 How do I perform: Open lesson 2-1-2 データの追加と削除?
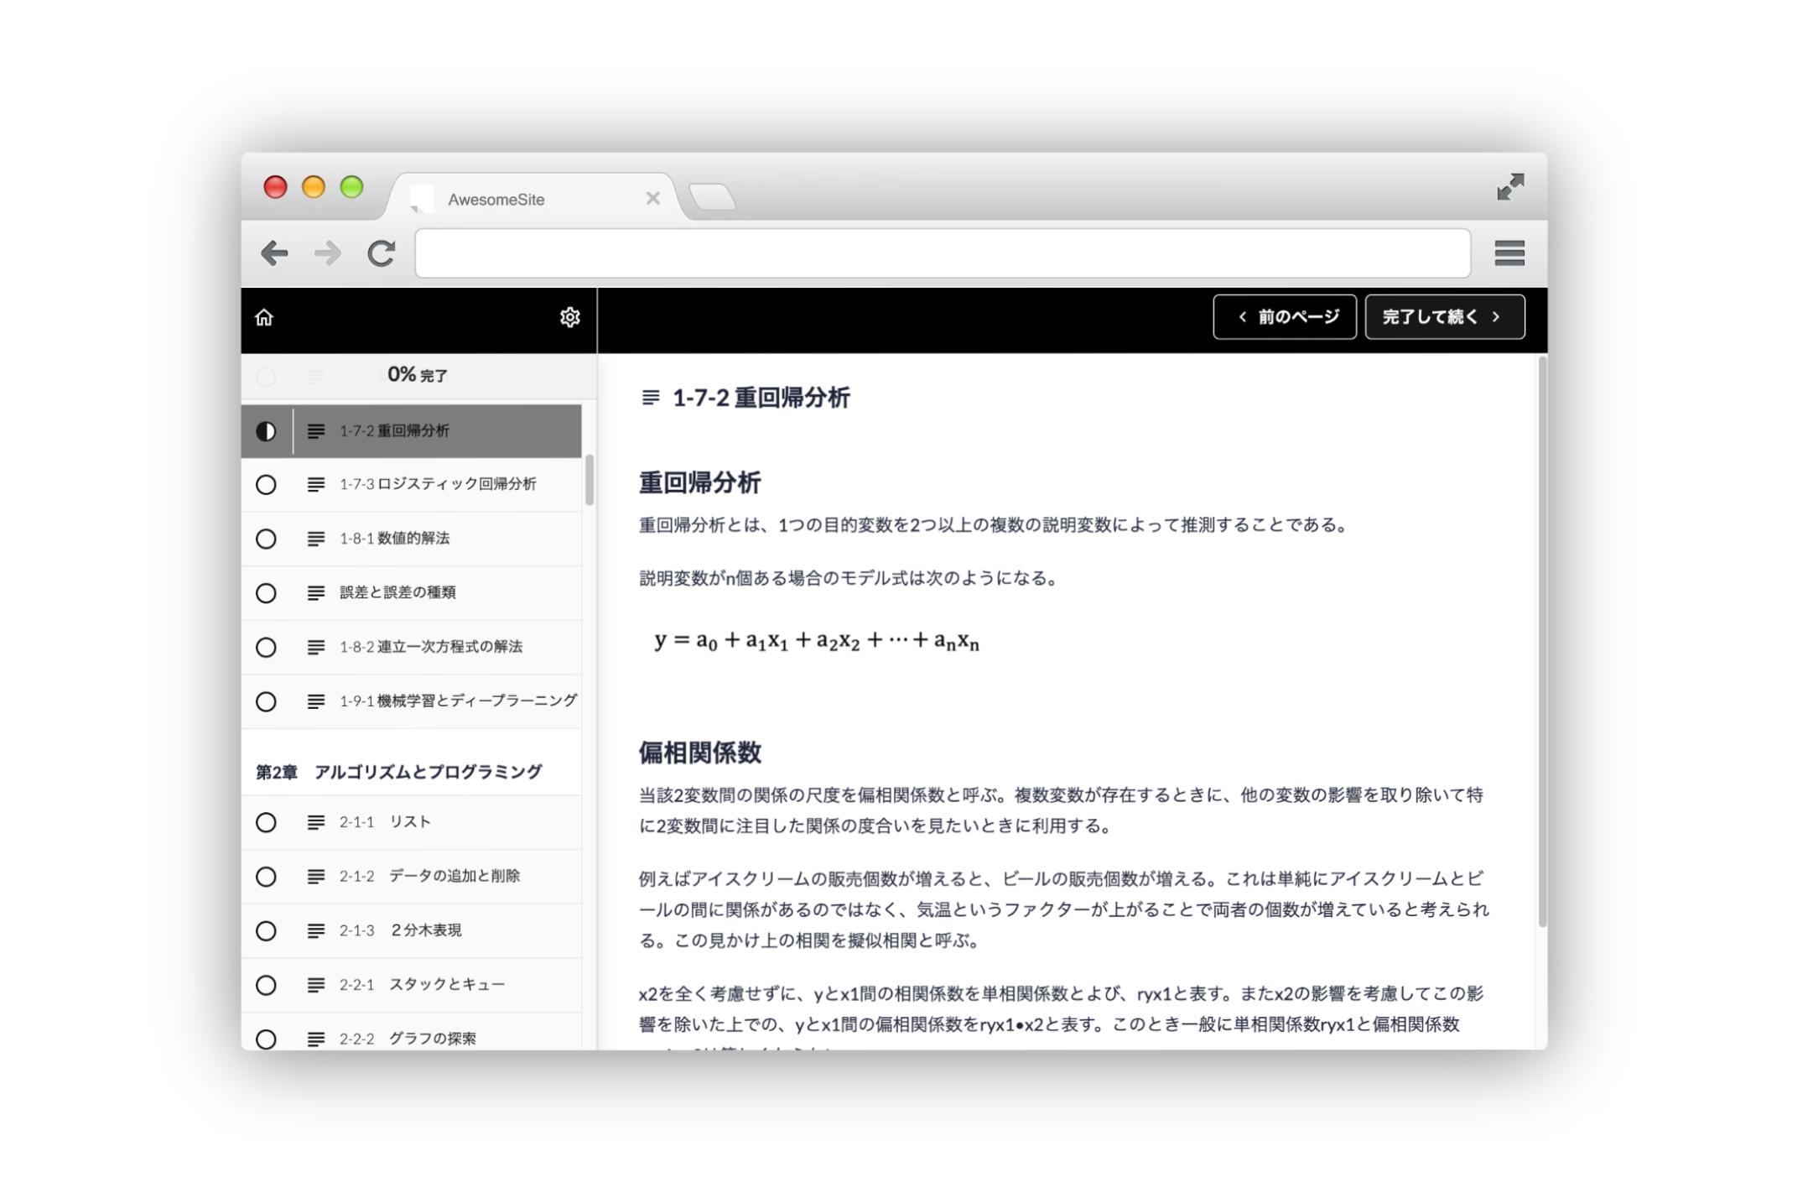(x=411, y=877)
